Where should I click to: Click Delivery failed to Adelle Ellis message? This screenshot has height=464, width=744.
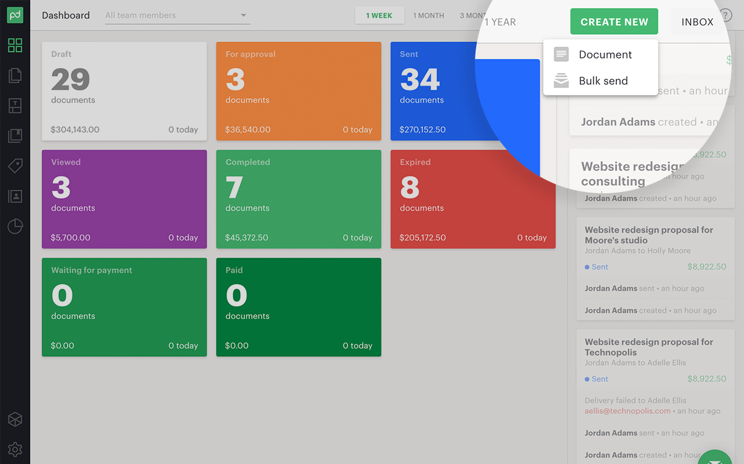pyautogui.click(x=635, y=400)
